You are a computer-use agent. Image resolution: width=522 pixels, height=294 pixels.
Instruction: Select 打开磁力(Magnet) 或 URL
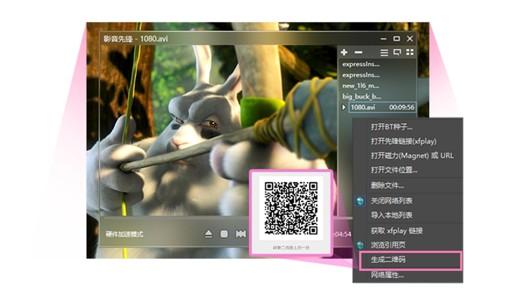[x=412, y=156]
